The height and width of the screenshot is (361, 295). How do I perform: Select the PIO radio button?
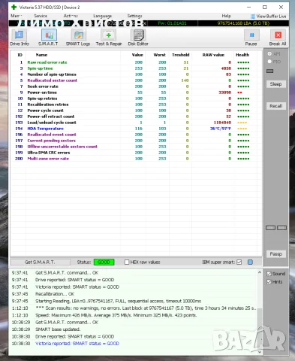[269, 62]
